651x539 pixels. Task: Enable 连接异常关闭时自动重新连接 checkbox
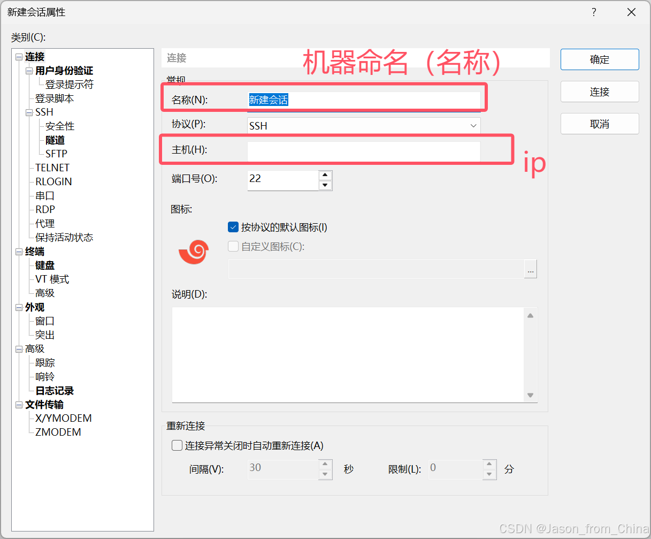[177, 445]
